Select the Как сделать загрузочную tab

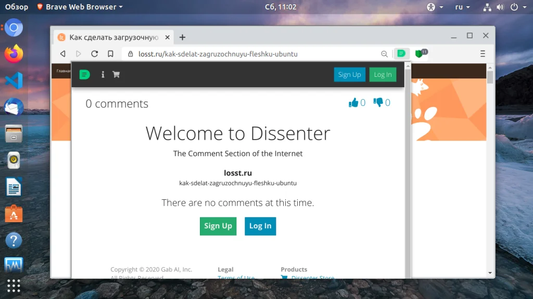click(113, 37)
